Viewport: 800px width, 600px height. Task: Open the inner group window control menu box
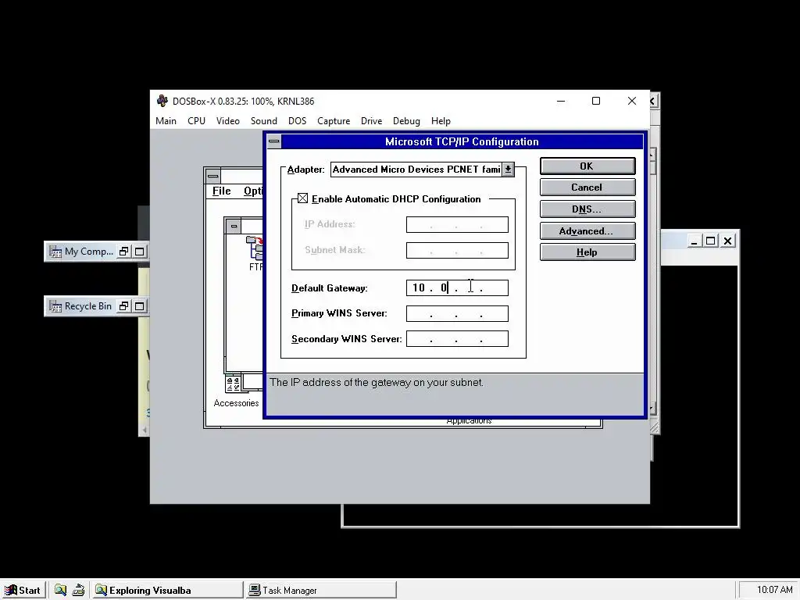point(233,226)
